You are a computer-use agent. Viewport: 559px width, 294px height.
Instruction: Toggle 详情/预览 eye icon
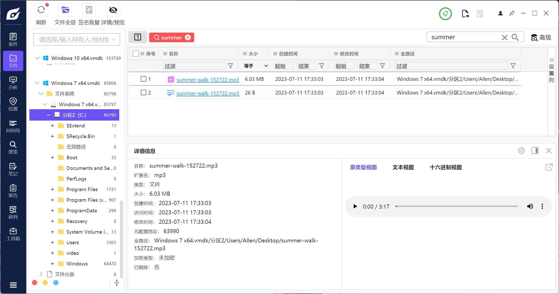pyautogui.click(x=113, y=10)
